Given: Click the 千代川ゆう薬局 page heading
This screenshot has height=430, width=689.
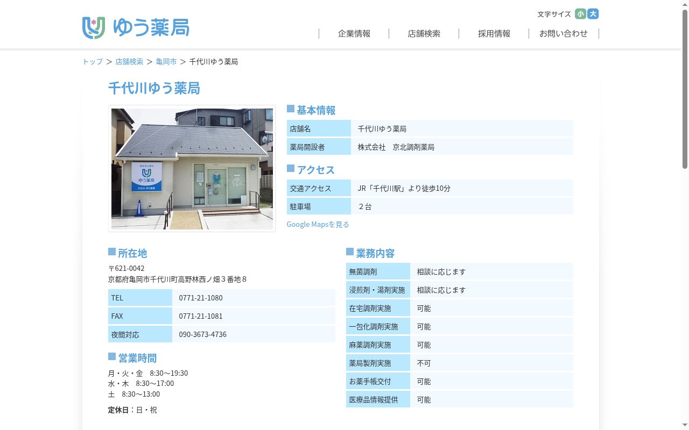Looking at the screenshot, I should tap(154, 88).
